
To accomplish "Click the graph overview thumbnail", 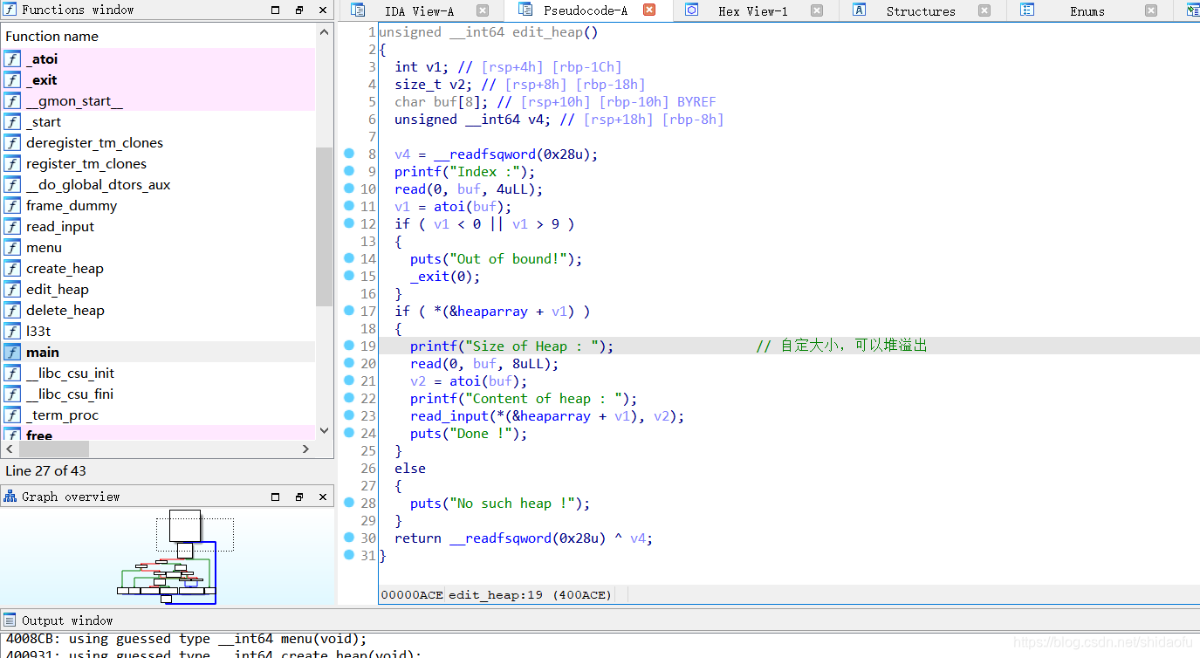I will pyautogui.click(x=167, y=557).
